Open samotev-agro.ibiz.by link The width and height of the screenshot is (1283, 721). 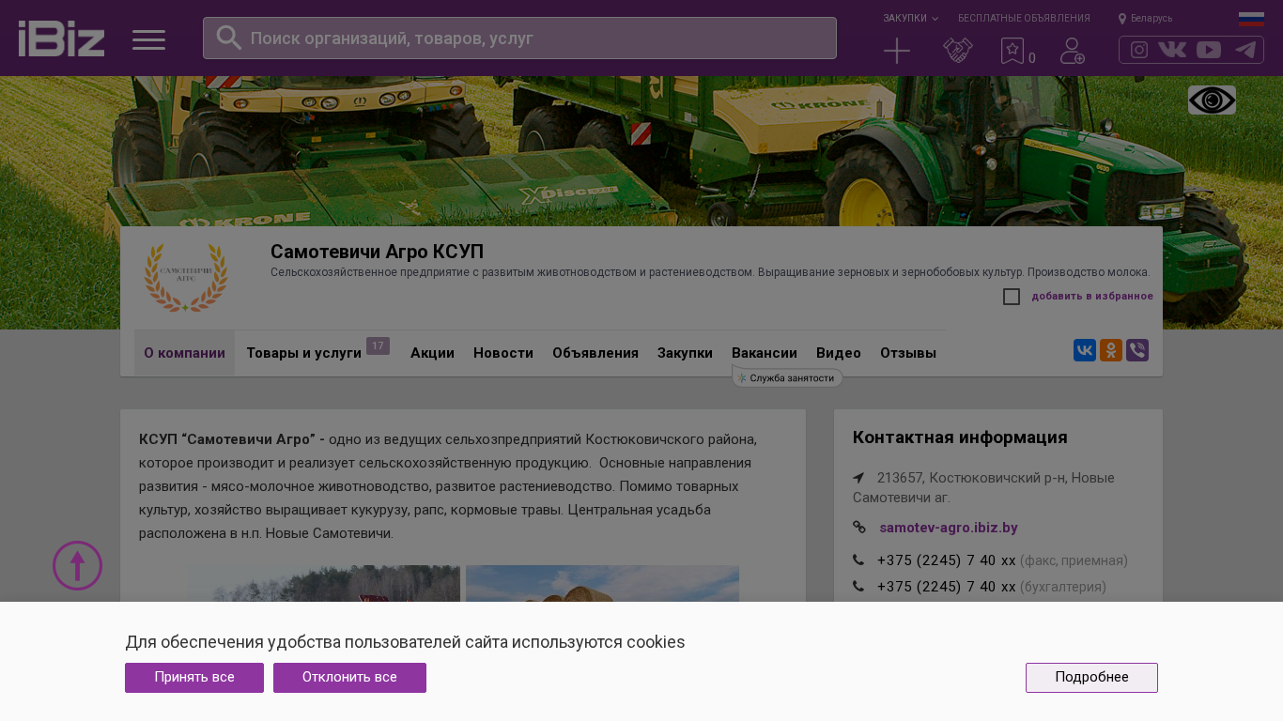point(948,528)
